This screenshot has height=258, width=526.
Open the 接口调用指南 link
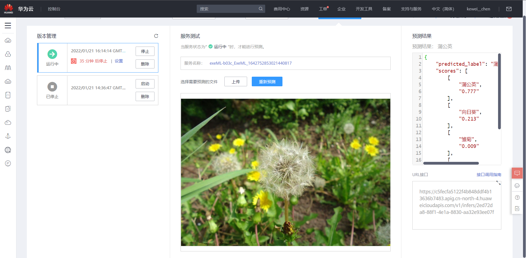489,174
